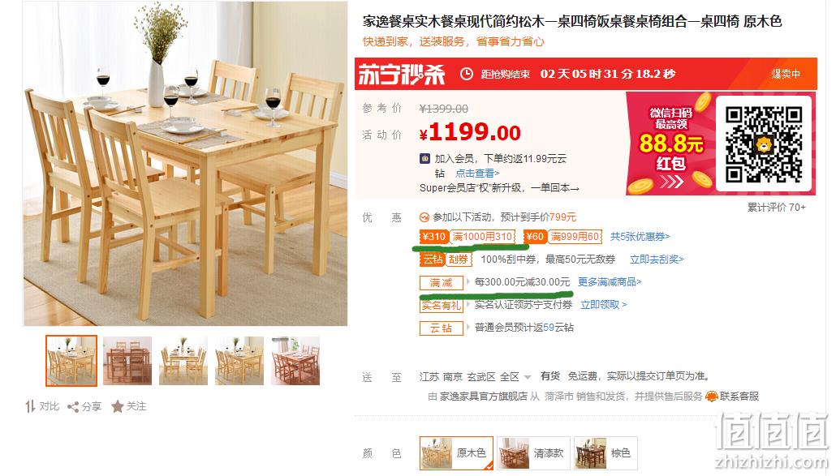
Task: Click the Super会员 badge icon
Action: tap(425, 159)
